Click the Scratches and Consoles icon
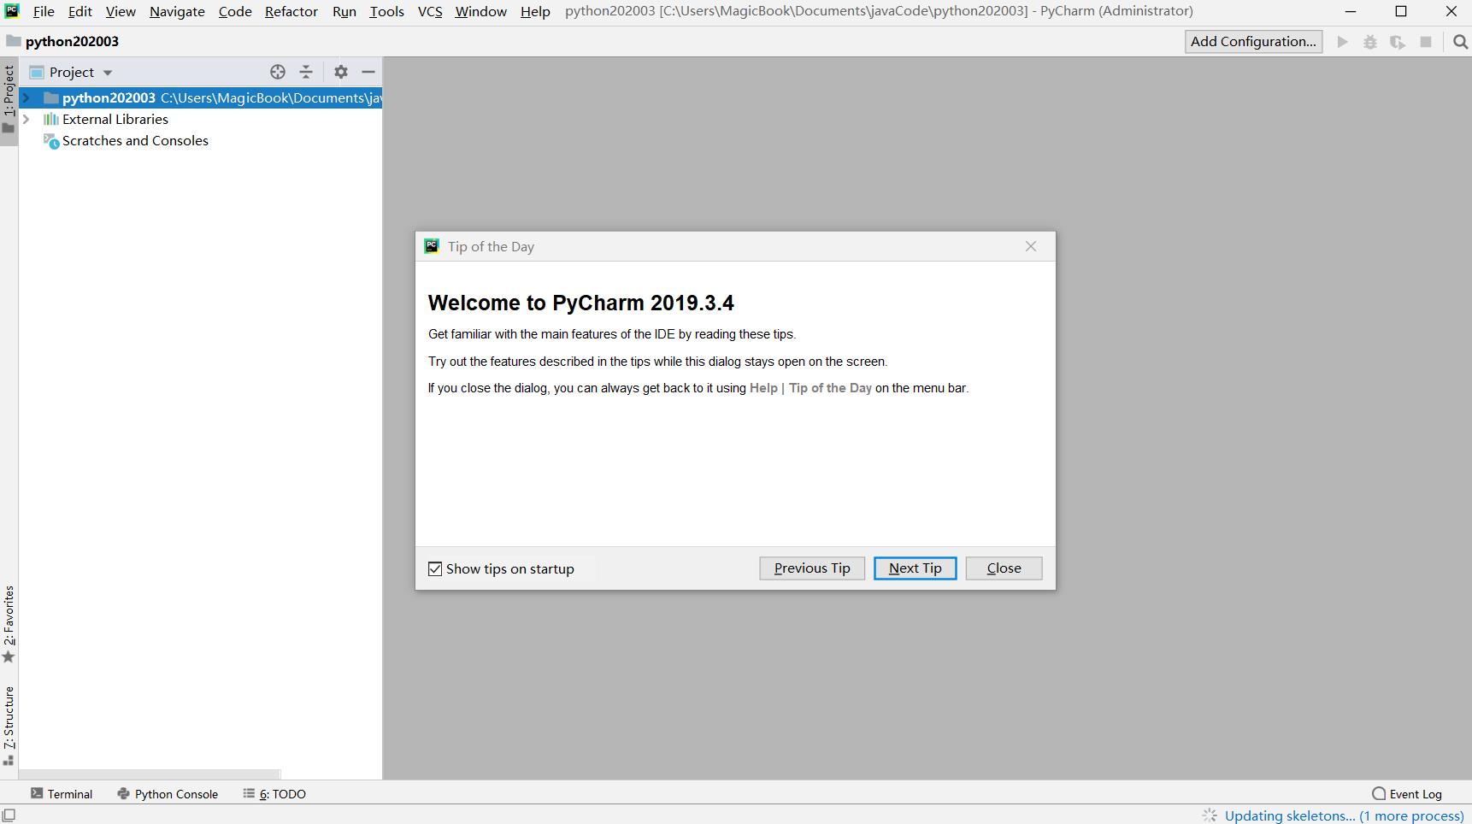Screen dimensions: 1472x824 [x=51, y=141]
